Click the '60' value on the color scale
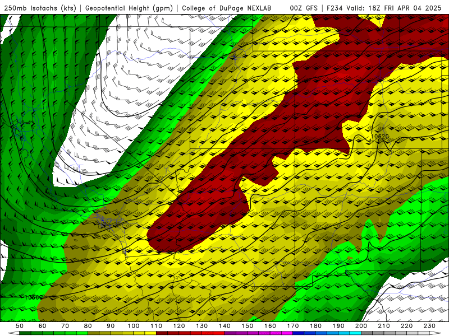 (x=43, y=326)
